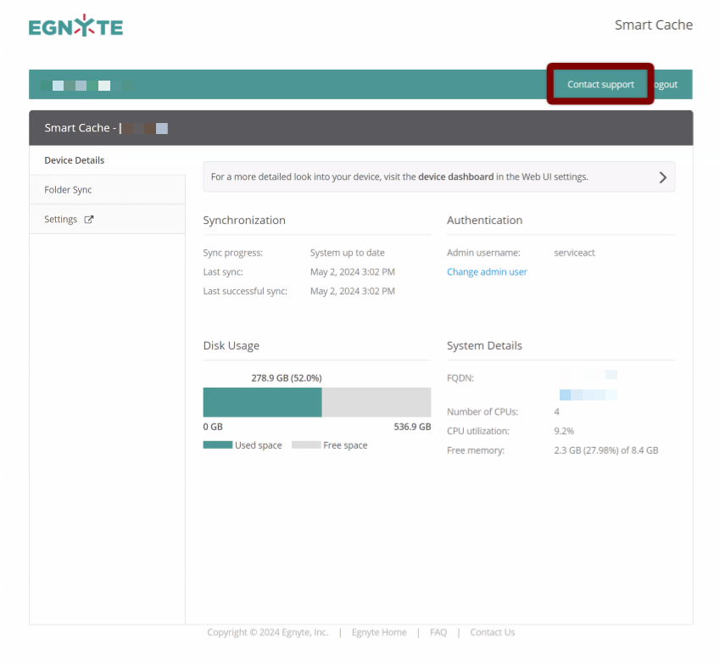Expand the device dashboard banner via right chevron
720x666 pixels.
pyautogui.click(x=661, y=176)
